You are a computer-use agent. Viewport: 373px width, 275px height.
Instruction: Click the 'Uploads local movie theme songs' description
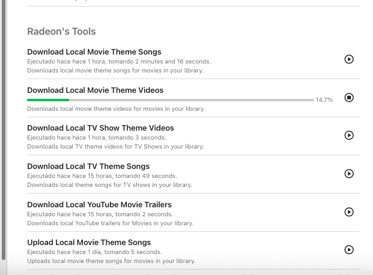(111, 261)
